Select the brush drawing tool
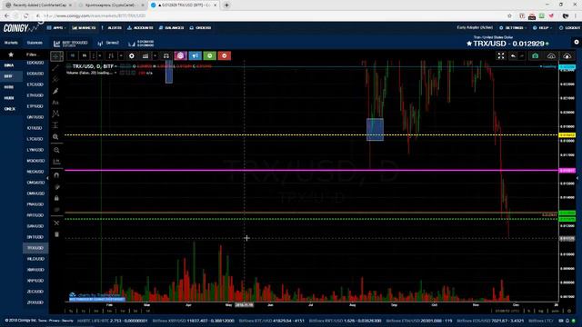The image size is (582, 327). point(55,91)
